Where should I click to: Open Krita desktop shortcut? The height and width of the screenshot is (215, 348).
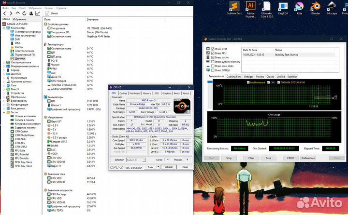tap(299, 8)
